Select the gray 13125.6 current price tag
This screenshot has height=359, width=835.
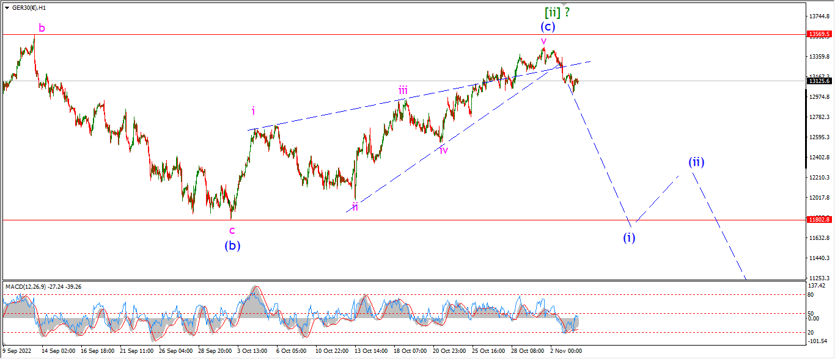tap(818, 81)
